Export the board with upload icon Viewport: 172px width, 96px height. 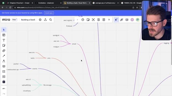click(x=45, y=20)
